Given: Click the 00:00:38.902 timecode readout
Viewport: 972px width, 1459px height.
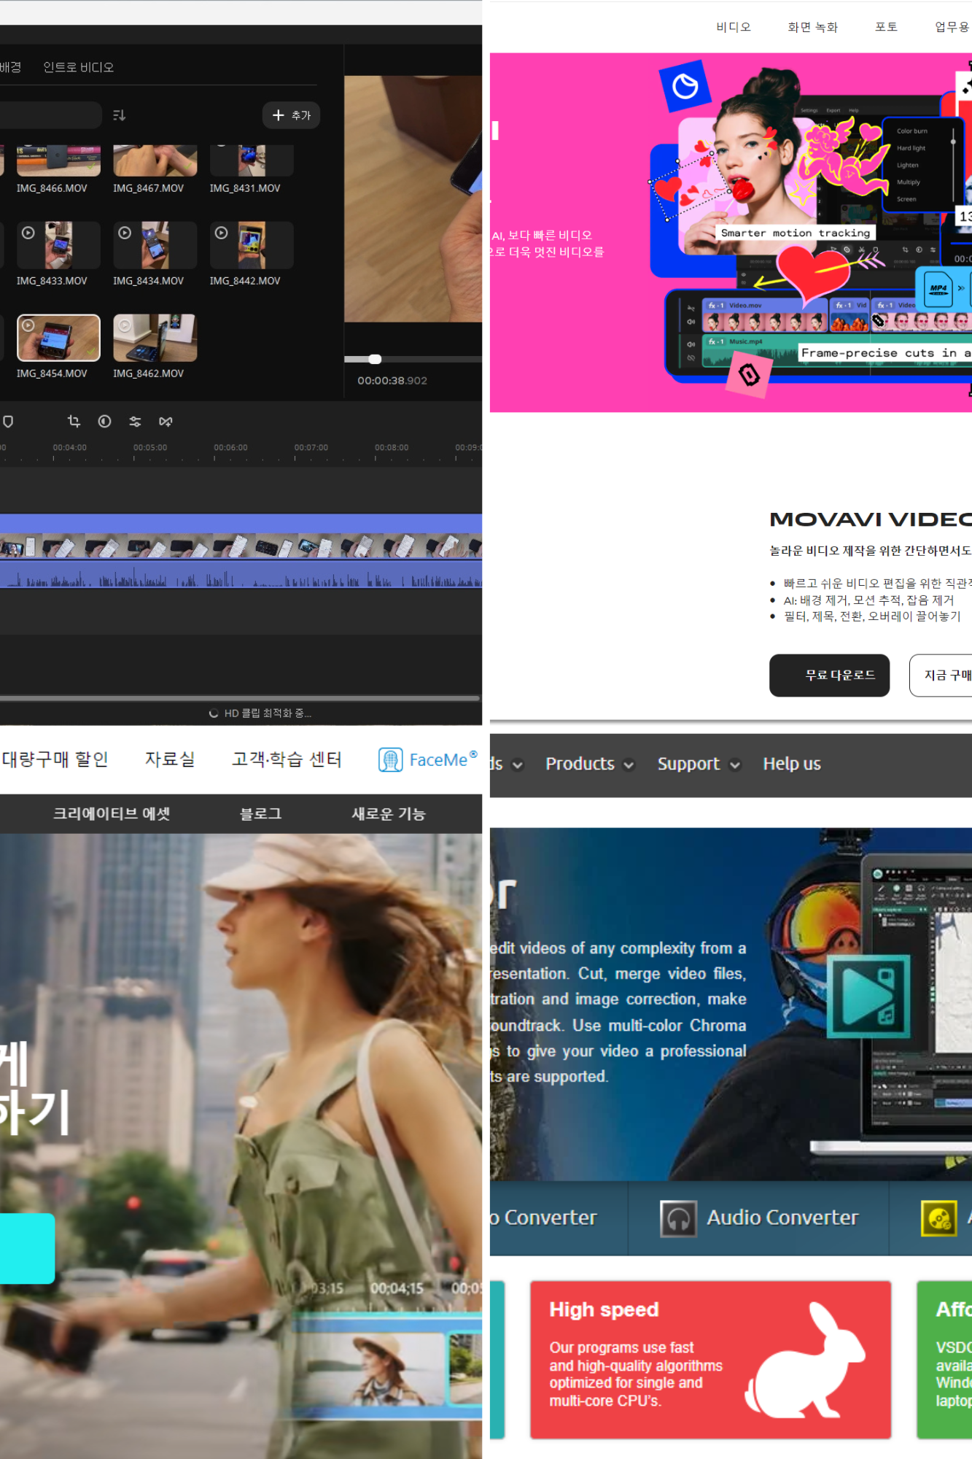Looking at the screenshot, I should [392, 381].
